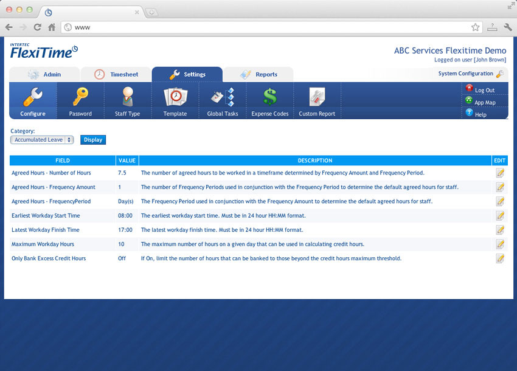517x371 pixels.
Task: Open the Reports tab
Action: 258,75
